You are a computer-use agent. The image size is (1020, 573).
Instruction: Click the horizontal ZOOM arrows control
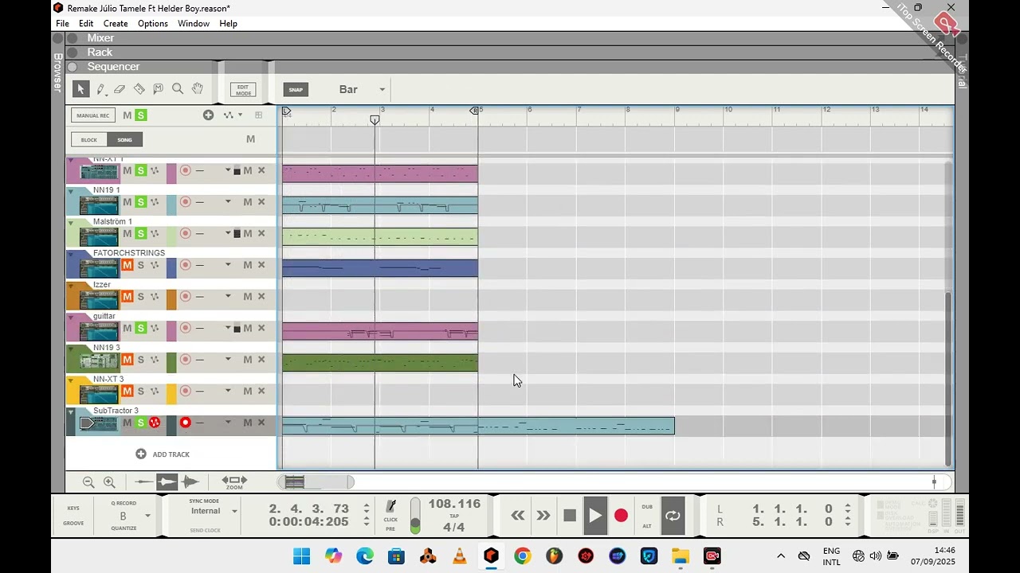tap(234, 481)
